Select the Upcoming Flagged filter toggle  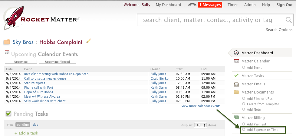tap(58, 62)
